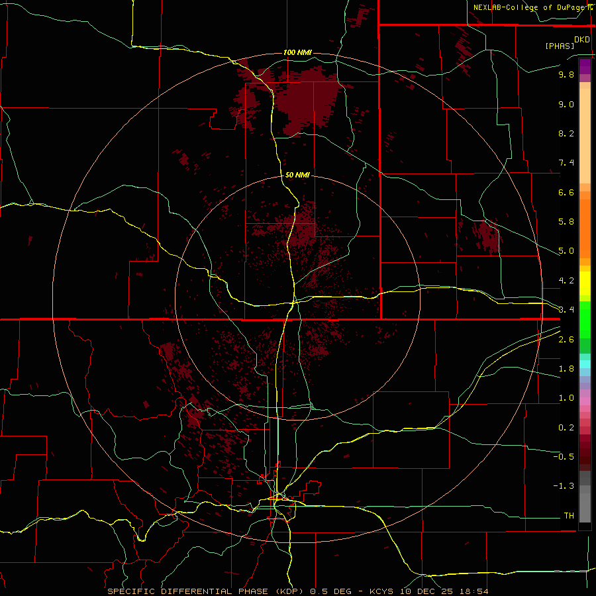
Task: Click the 3.4 scale value
Action: (566, 310)
